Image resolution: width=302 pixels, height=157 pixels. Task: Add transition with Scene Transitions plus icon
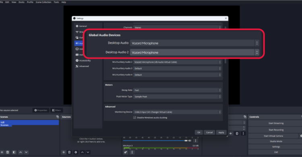231,133
